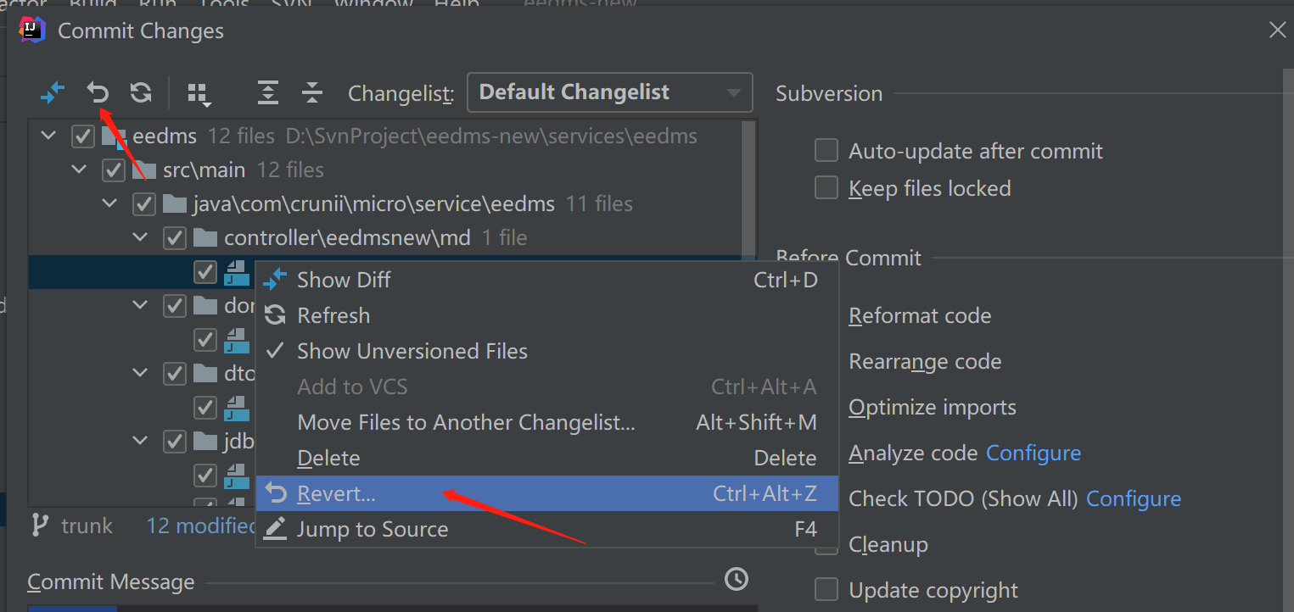The image size is (1294, 612).
Task: Collapse the eedms tree node
Action: click(49, 136)
